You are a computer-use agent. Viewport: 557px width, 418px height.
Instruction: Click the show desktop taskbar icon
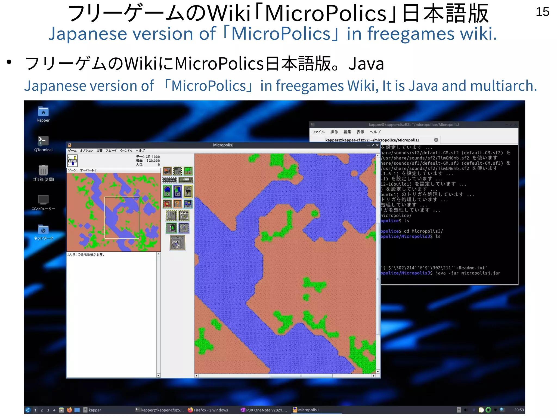point(77,410)
